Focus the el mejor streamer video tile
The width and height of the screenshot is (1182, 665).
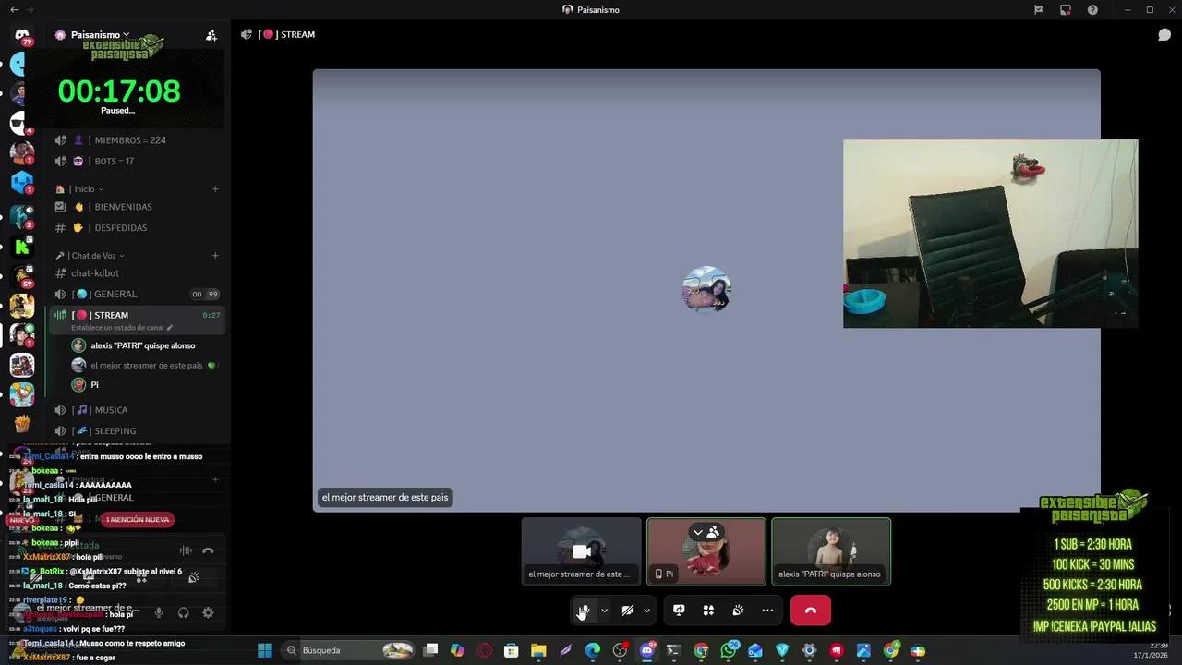point(582,551)
